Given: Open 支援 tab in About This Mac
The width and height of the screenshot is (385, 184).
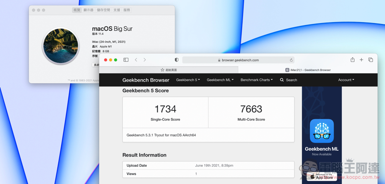Looking at the screenshot, I should pos(116,10).
